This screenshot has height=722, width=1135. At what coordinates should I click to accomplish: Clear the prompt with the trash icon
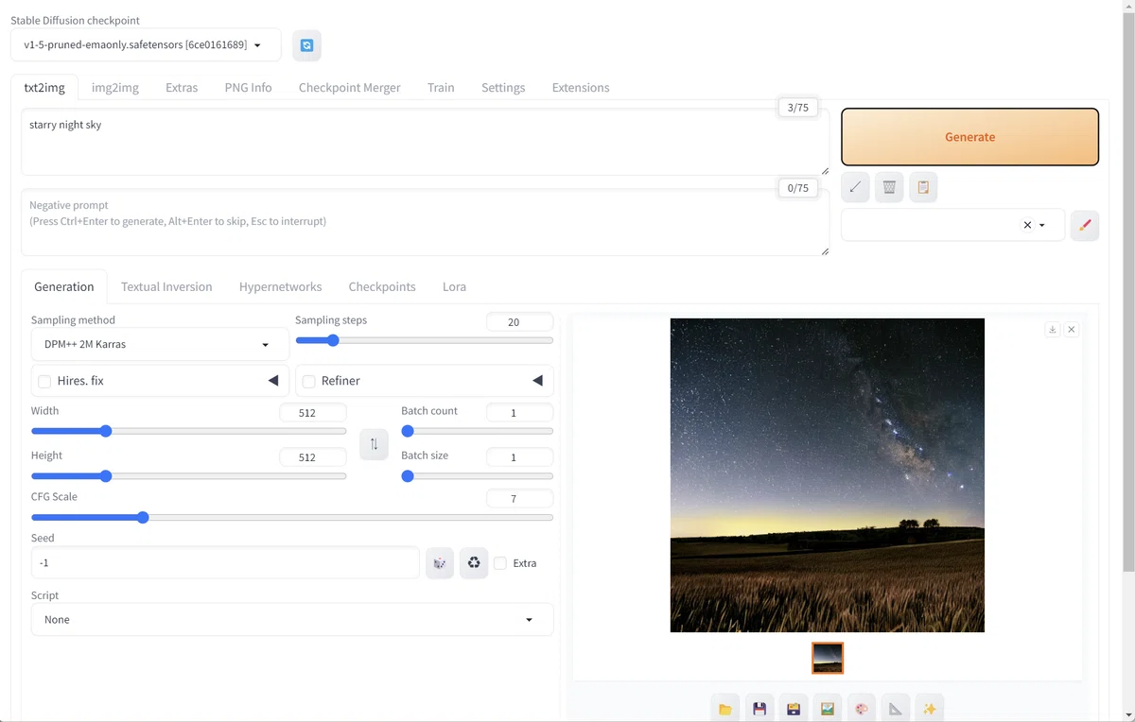[889, 187]
